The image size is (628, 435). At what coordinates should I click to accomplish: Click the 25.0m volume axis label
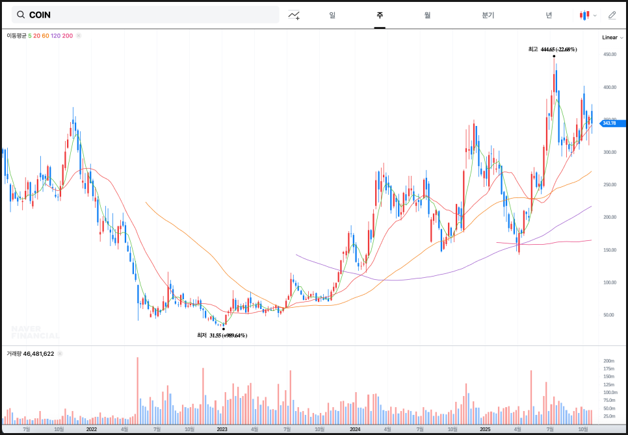[609, 416]
